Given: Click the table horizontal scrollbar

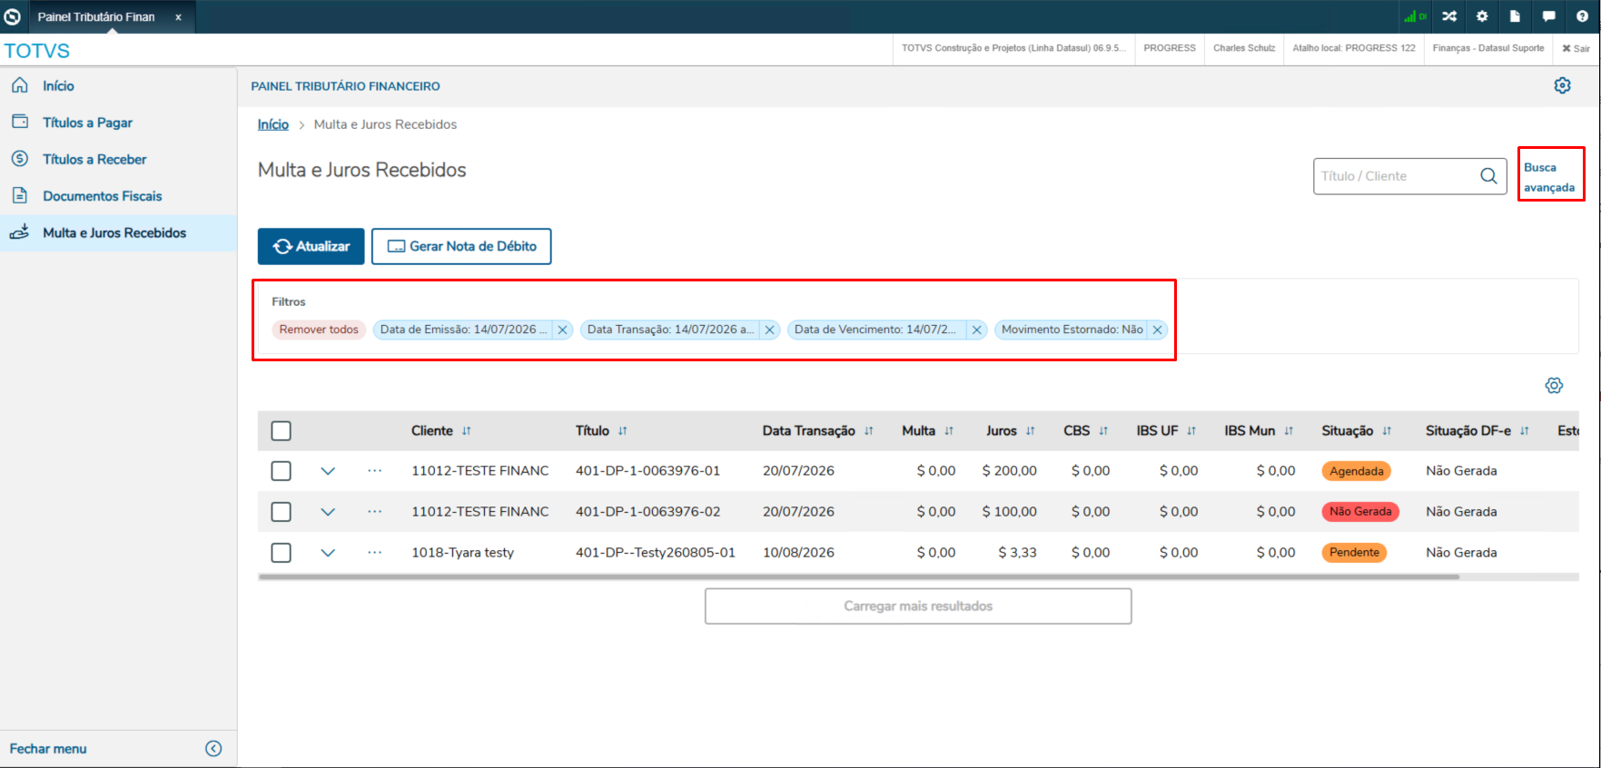Looking at the screenshot, I should tap(859, 576).
